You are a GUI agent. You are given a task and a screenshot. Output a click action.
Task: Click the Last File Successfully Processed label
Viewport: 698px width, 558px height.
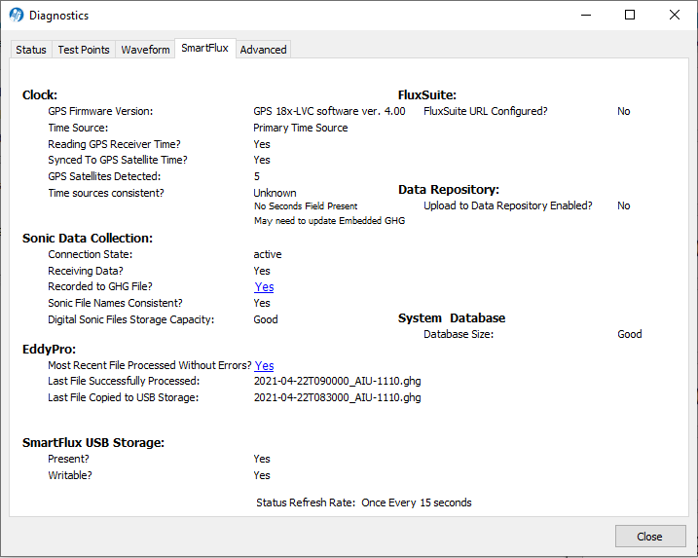tap(124, 381)
